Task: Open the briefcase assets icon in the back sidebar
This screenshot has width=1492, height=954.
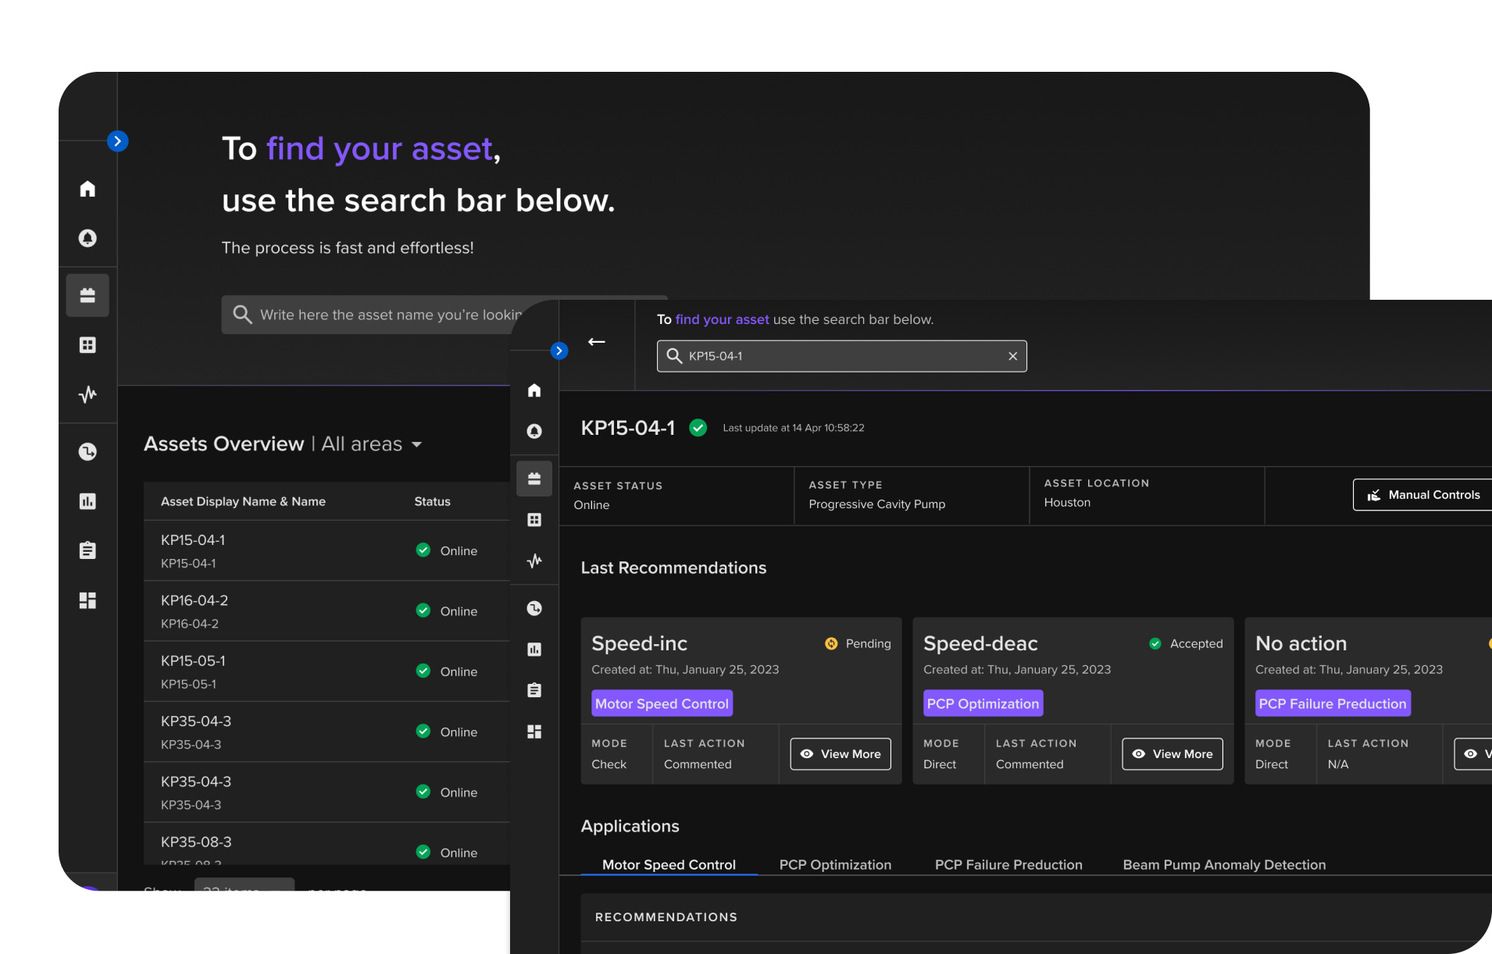Action: point(87,295)
